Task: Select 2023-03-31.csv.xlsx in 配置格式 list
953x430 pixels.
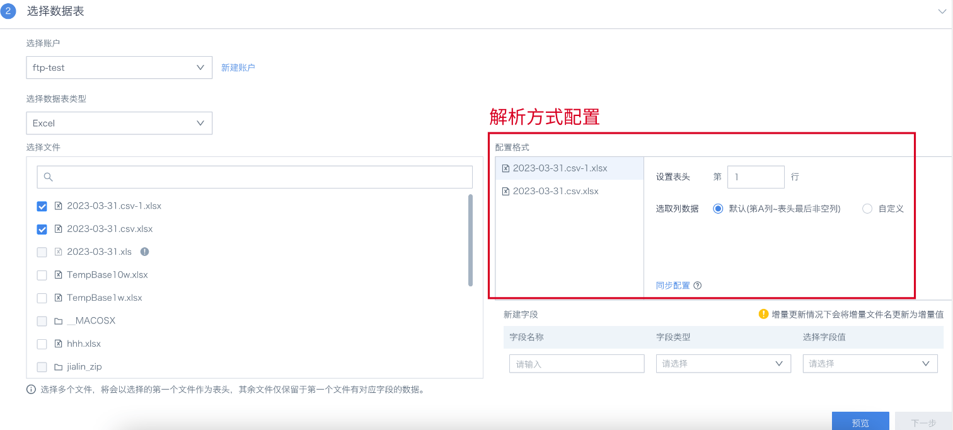Action: (556, 191)
